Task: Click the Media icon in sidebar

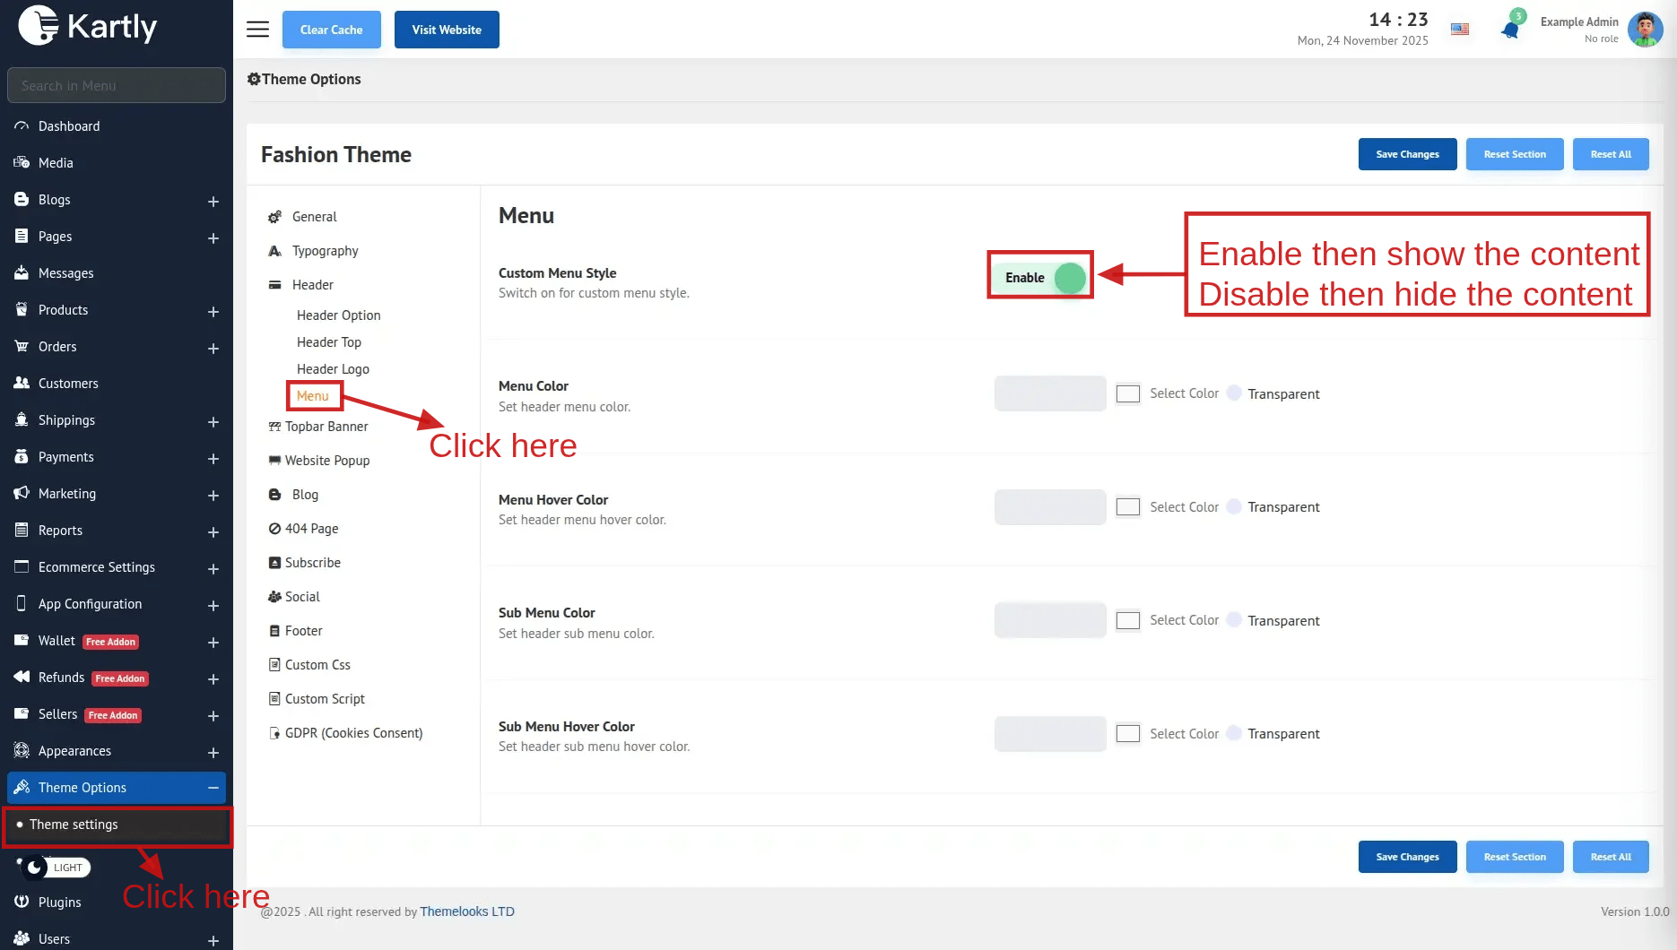Action: [x=22, y=163]
